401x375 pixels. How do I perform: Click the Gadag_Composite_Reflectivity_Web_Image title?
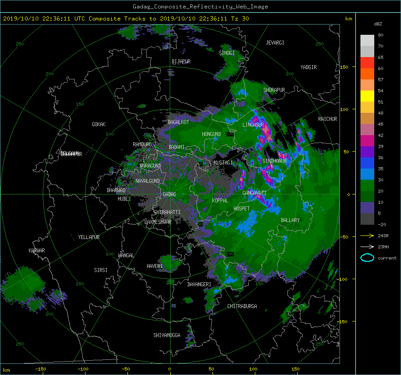click(200, 7)
